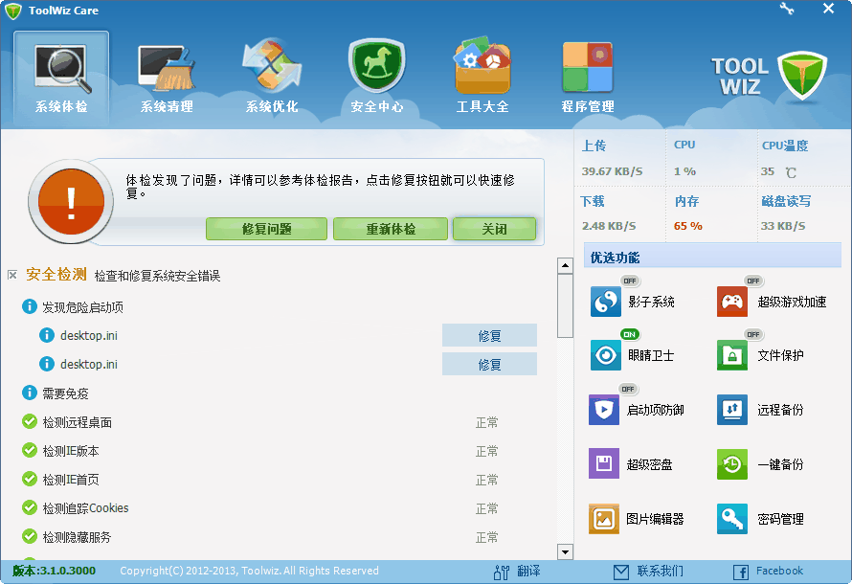Screen dimensions: 852x584
Task: Click the 修复问题 fix problems button
Action: 266,229
